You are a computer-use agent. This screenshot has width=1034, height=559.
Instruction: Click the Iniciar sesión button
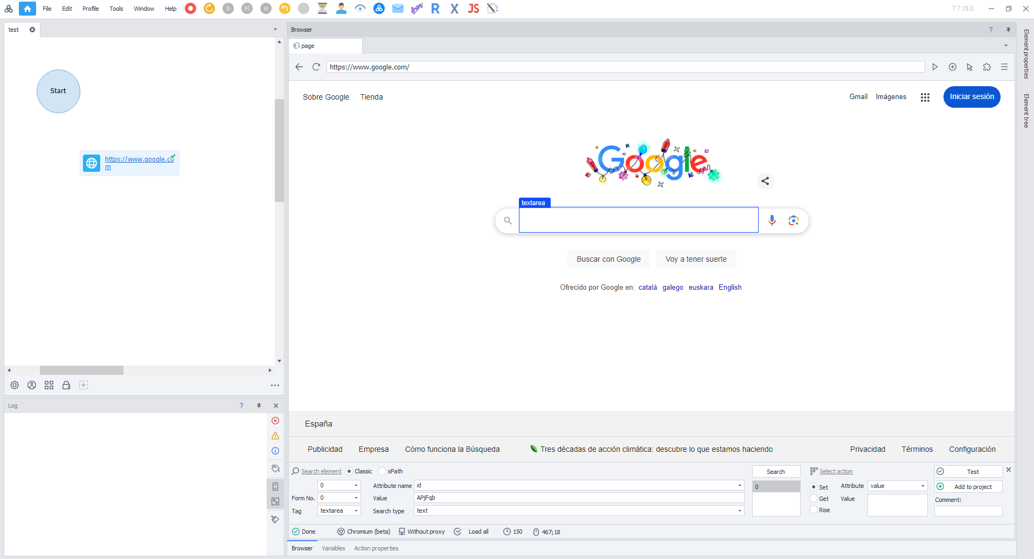971,97
